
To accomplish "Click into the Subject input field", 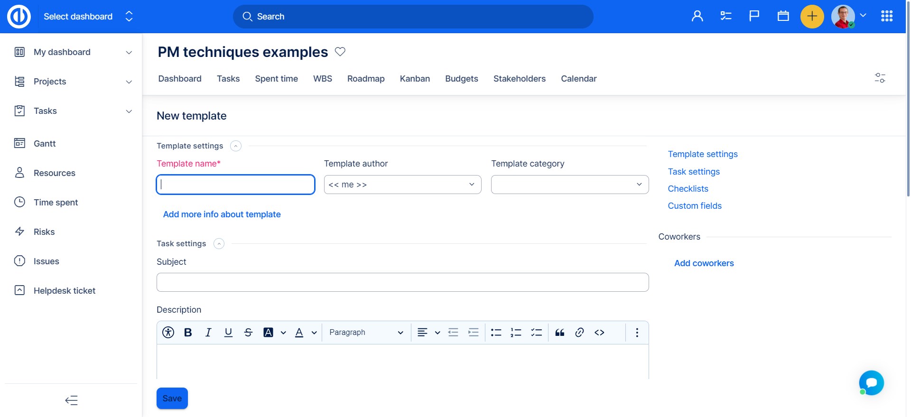I will tap(402, 282).
